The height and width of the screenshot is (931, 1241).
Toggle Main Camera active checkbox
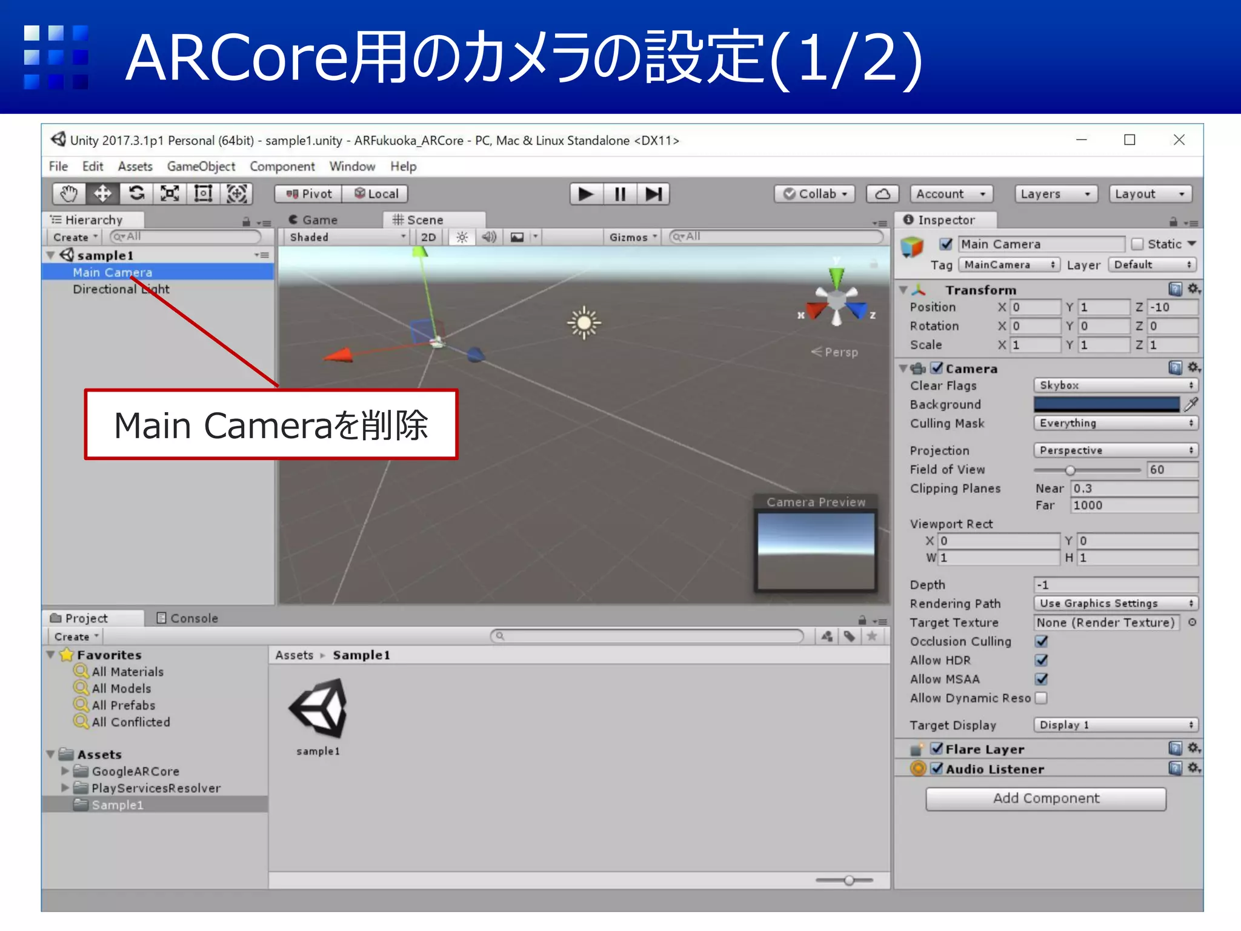[946, 244]
